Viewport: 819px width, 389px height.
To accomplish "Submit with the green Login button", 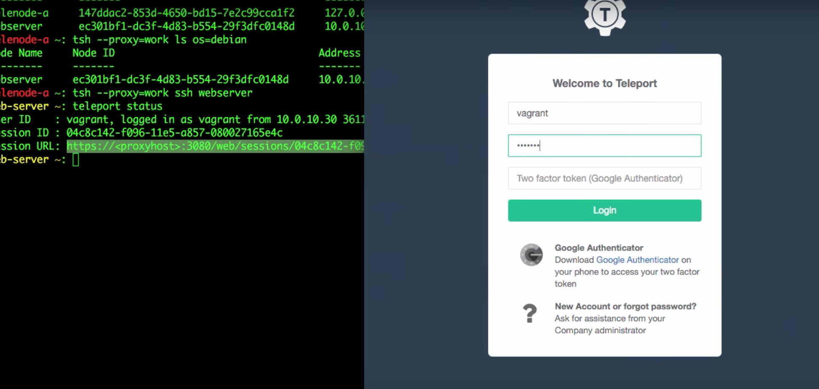I will pyautogui.click(x=604, y=210).
